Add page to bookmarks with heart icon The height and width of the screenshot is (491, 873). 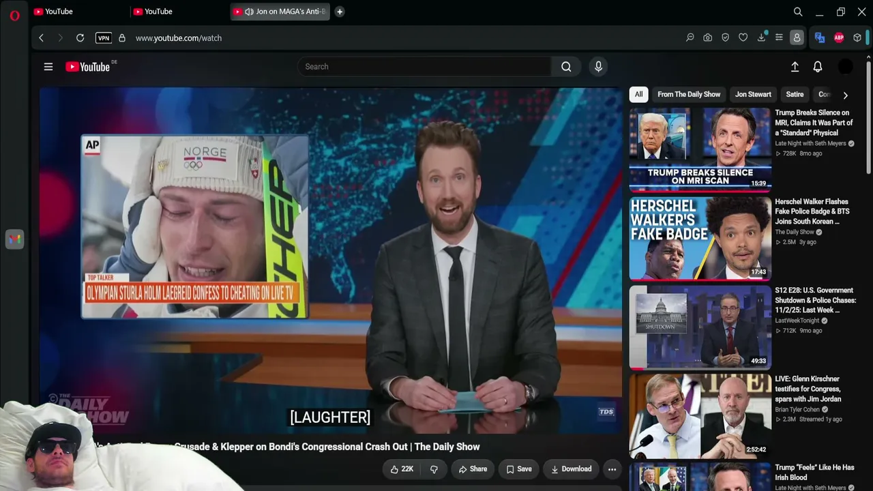[743, 38]
